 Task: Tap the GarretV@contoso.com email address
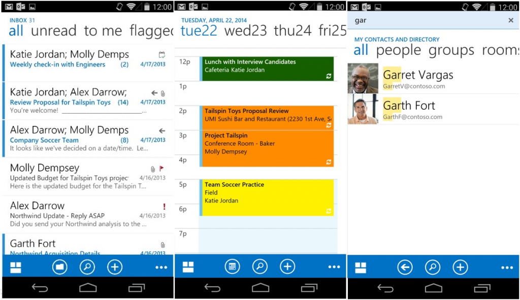(414, 86)
